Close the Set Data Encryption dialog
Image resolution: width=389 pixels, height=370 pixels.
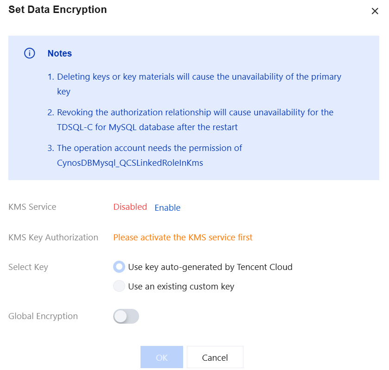[x=375, y=11]
